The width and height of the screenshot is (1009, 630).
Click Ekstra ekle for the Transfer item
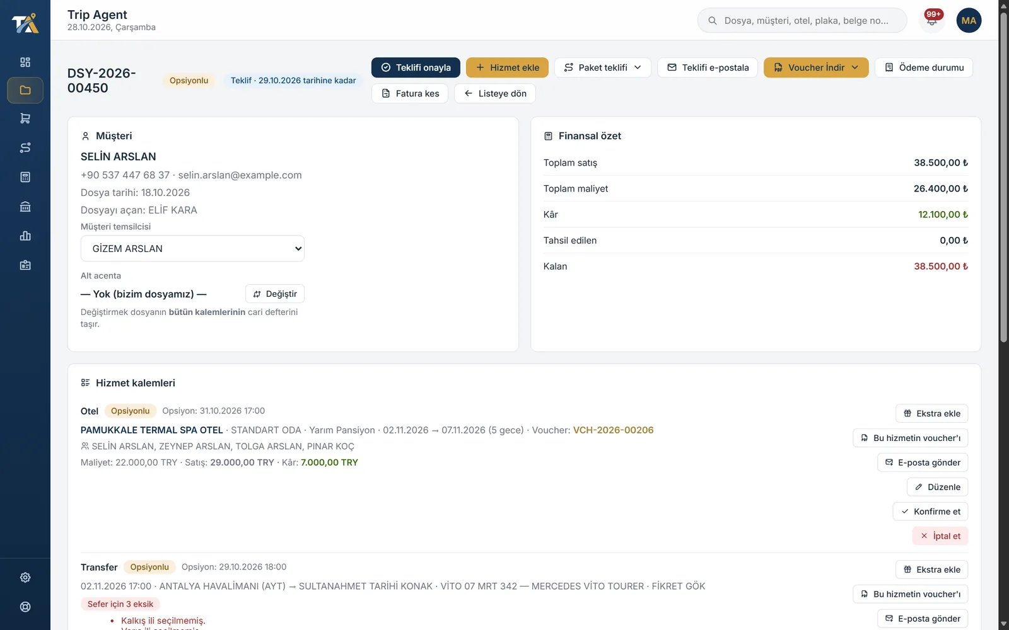point(931,570)
